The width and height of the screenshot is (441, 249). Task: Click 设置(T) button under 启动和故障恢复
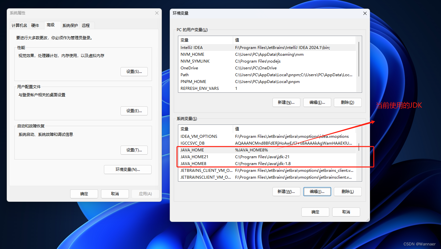tap(134, 150)
